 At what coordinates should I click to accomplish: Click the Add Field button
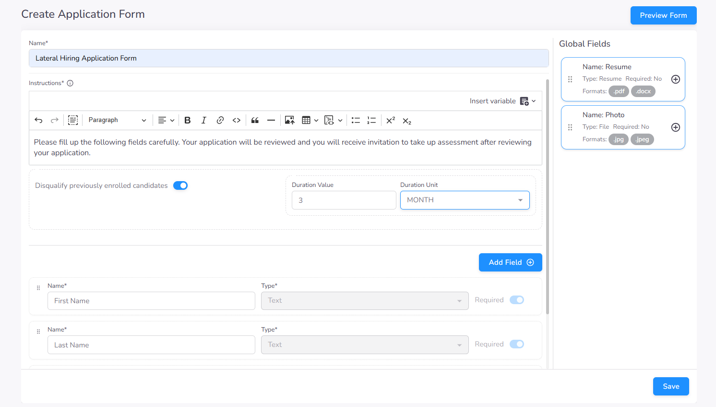(x=510, y=262)
